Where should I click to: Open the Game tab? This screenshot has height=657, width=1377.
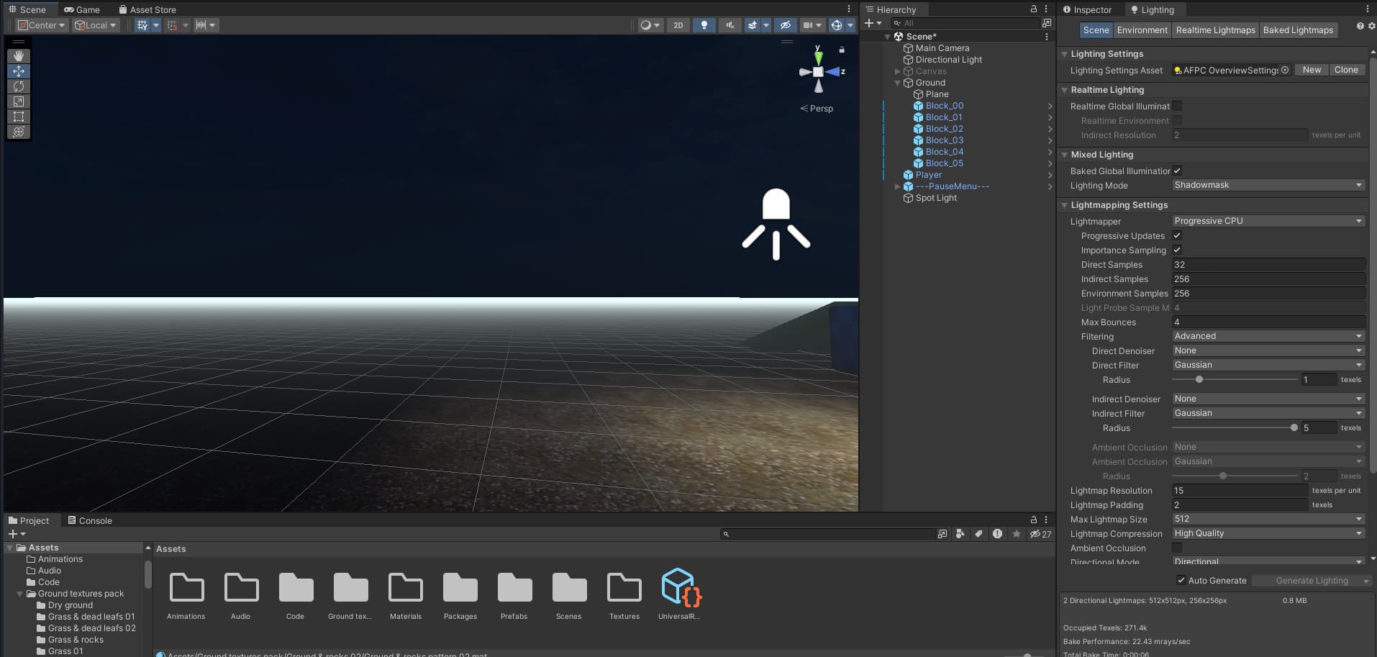(83, 9)
